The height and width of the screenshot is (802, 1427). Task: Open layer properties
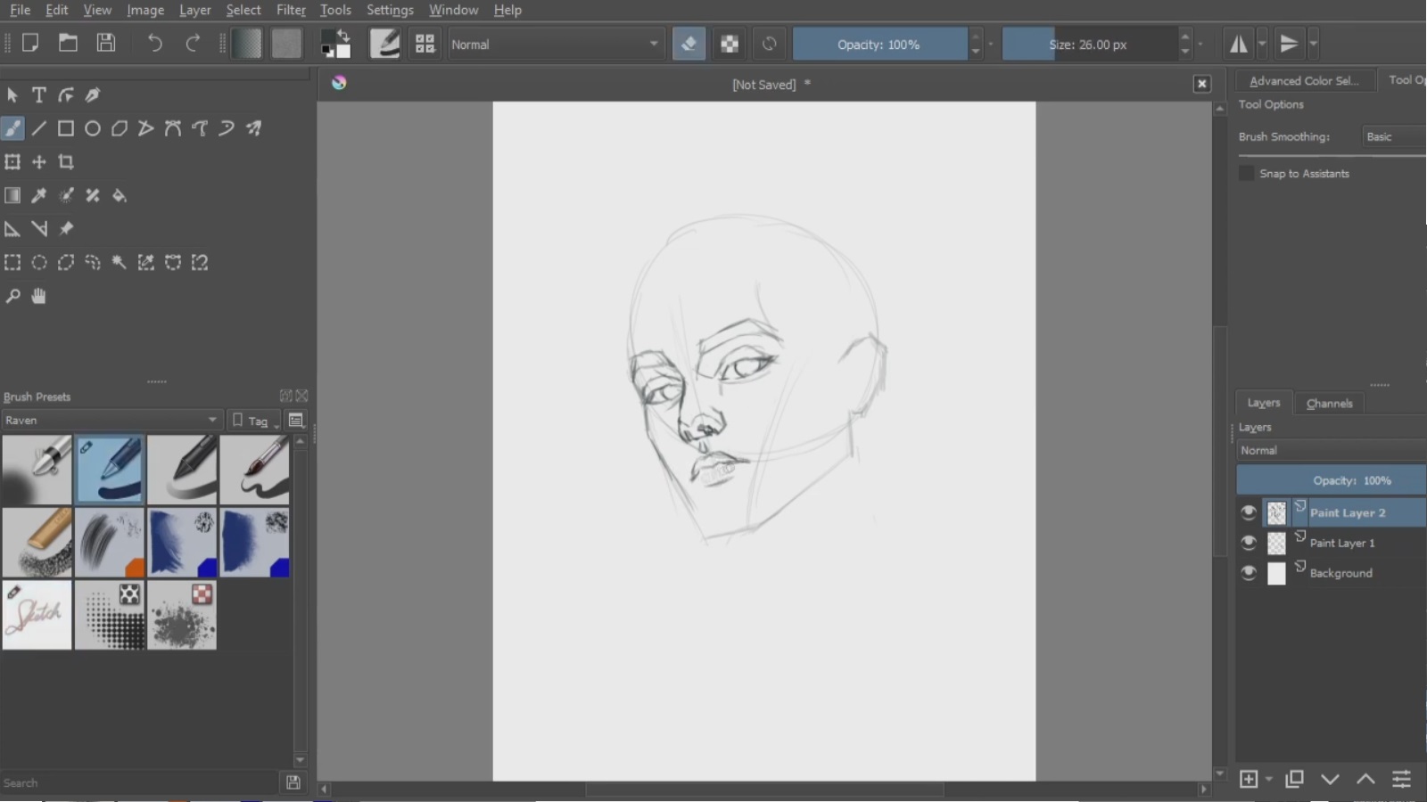(1402, 779)
